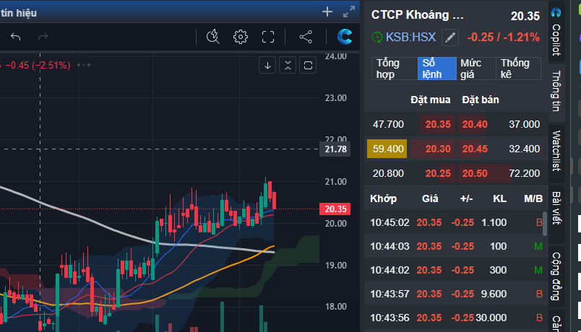This screenshot has height=332, width=581.
Task: Open the Copilot sidebar tab label
Action: pos(556,40)
